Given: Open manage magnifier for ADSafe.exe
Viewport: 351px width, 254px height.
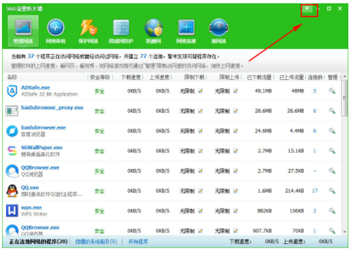Looking at the screenshot, I should pos(332,91).
